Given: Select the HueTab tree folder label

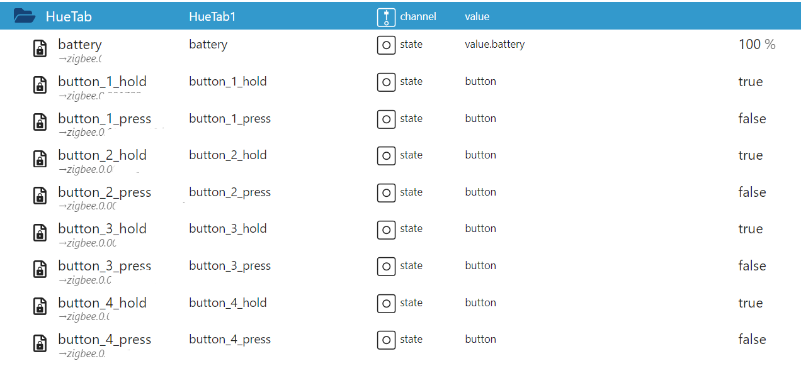Looking at the screenshot, I should tap(69, 16).
